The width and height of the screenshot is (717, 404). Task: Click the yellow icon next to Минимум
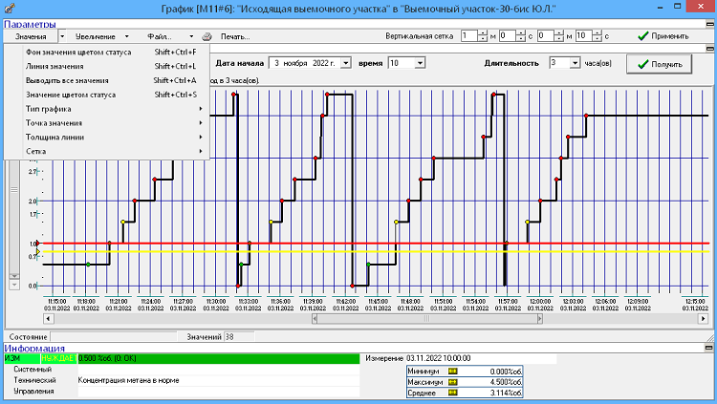click(453, 372)
